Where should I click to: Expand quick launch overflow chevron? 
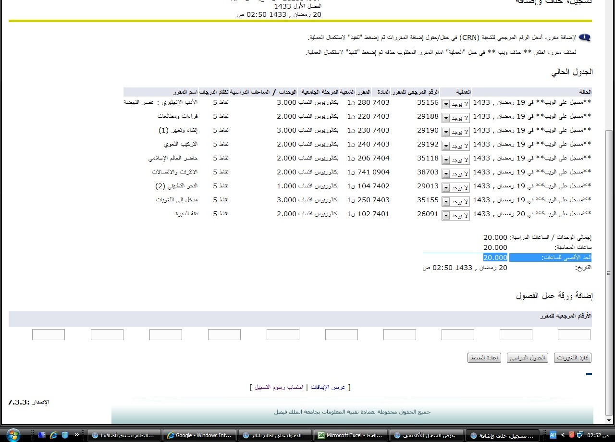[76, 434]
